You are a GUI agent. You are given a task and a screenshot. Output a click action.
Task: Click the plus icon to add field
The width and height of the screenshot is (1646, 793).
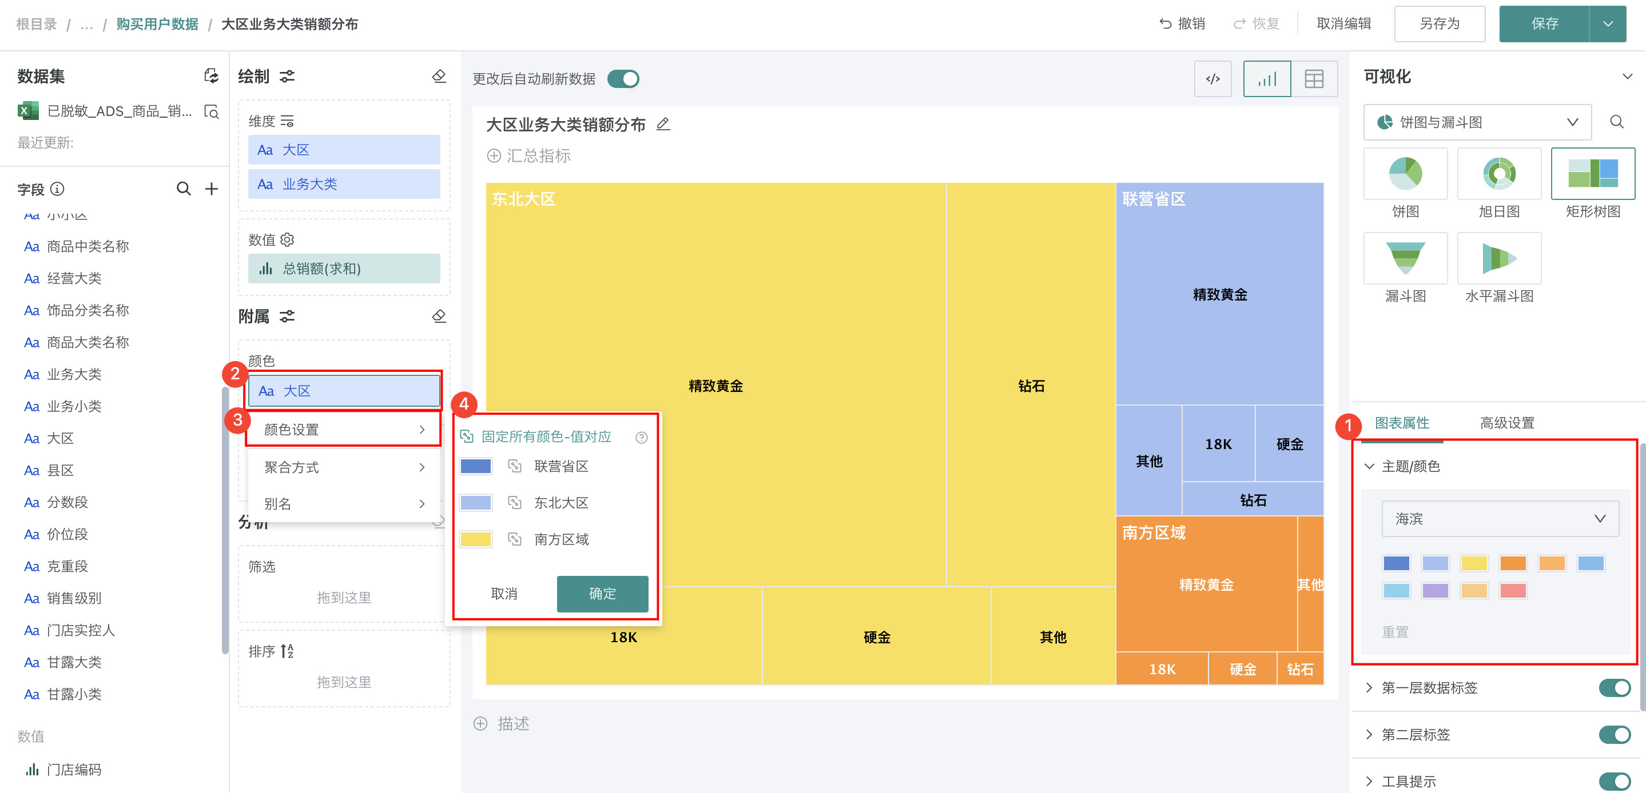click(212, 189)
